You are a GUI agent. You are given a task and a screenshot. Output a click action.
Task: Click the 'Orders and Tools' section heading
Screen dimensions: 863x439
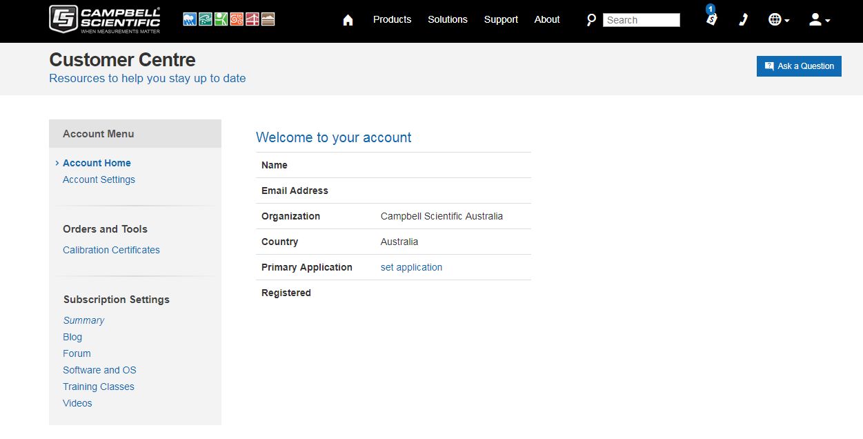coord(105,229)
